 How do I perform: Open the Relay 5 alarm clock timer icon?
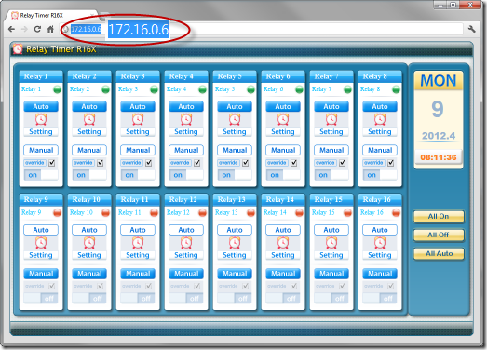click(x=235, y=119)
